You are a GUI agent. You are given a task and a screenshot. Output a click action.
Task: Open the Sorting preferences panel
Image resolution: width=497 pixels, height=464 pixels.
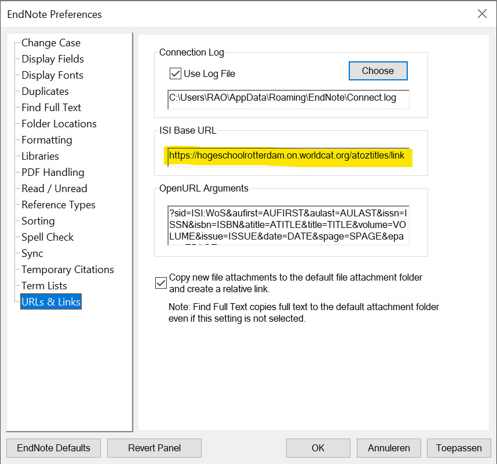(38, 221)
